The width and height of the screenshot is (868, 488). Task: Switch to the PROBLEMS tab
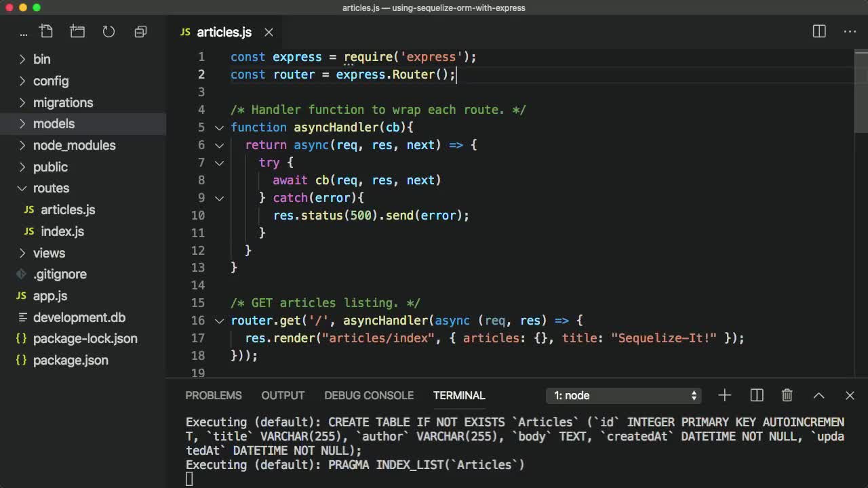(x=214, y=395)
